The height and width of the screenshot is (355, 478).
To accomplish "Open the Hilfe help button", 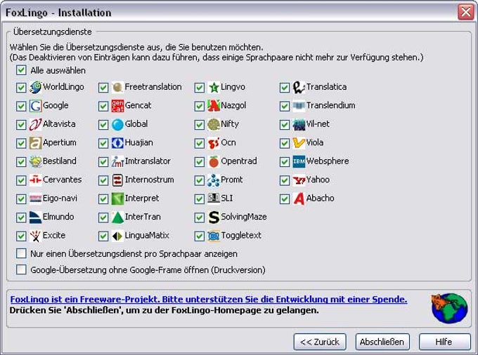I will [445, 342].
